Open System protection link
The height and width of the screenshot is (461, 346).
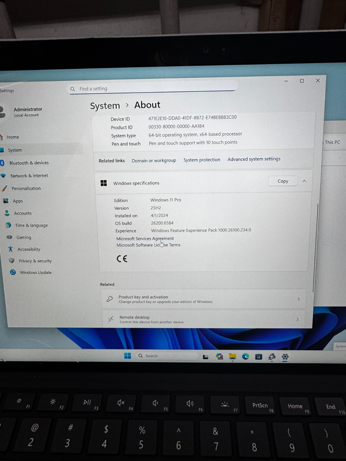(202, 160)
